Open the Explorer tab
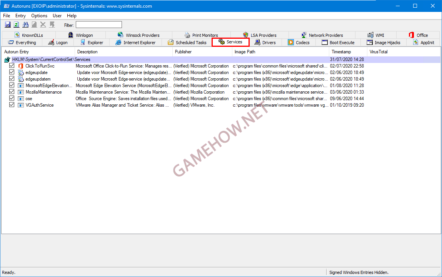442x277 pixels. point(92,43)
